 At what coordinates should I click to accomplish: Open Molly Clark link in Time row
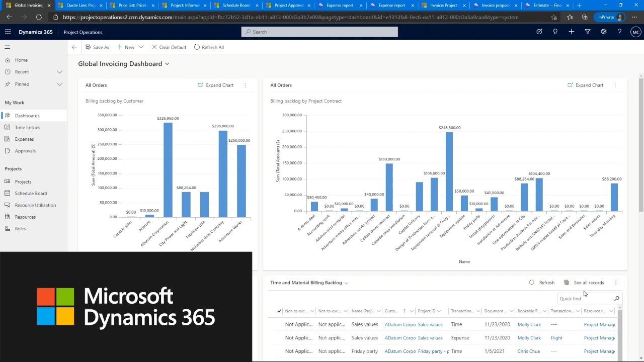coord(529,325)
